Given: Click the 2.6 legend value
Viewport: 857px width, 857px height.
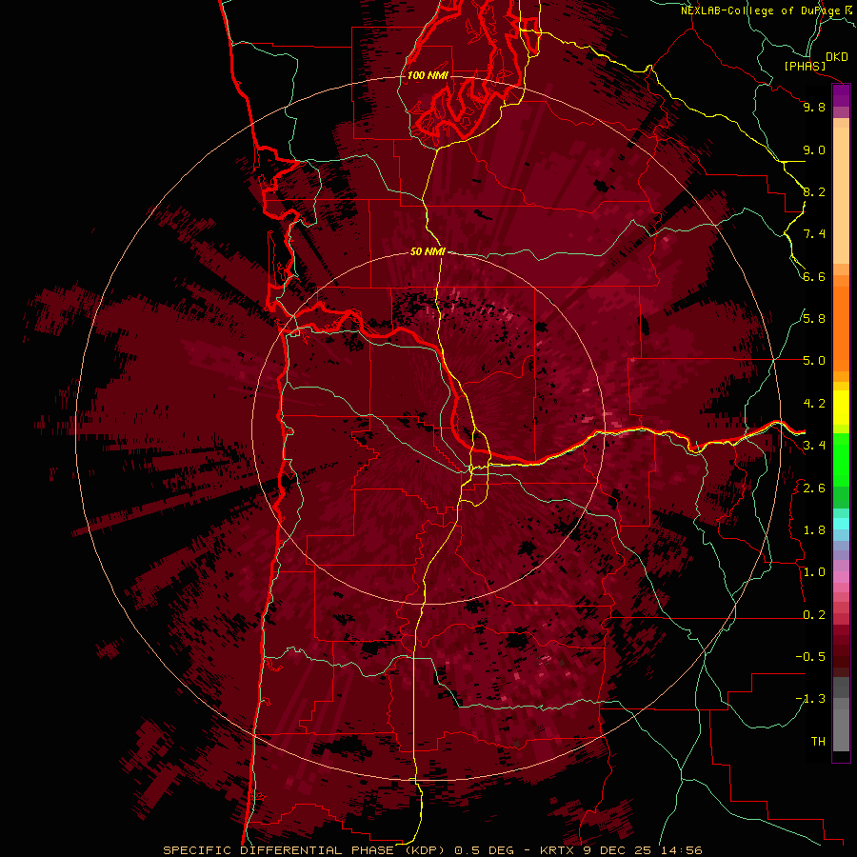Looking at the screenshot, I should tap(814, 488).
